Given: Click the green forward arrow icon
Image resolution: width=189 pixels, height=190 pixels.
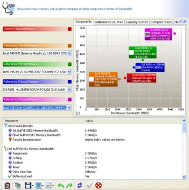Looking at the screenshot, I should coord(69,185).
